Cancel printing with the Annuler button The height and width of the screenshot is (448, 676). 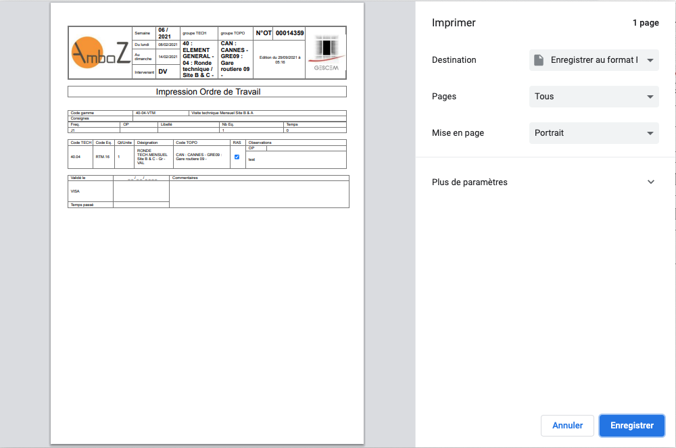coord(567,426)
